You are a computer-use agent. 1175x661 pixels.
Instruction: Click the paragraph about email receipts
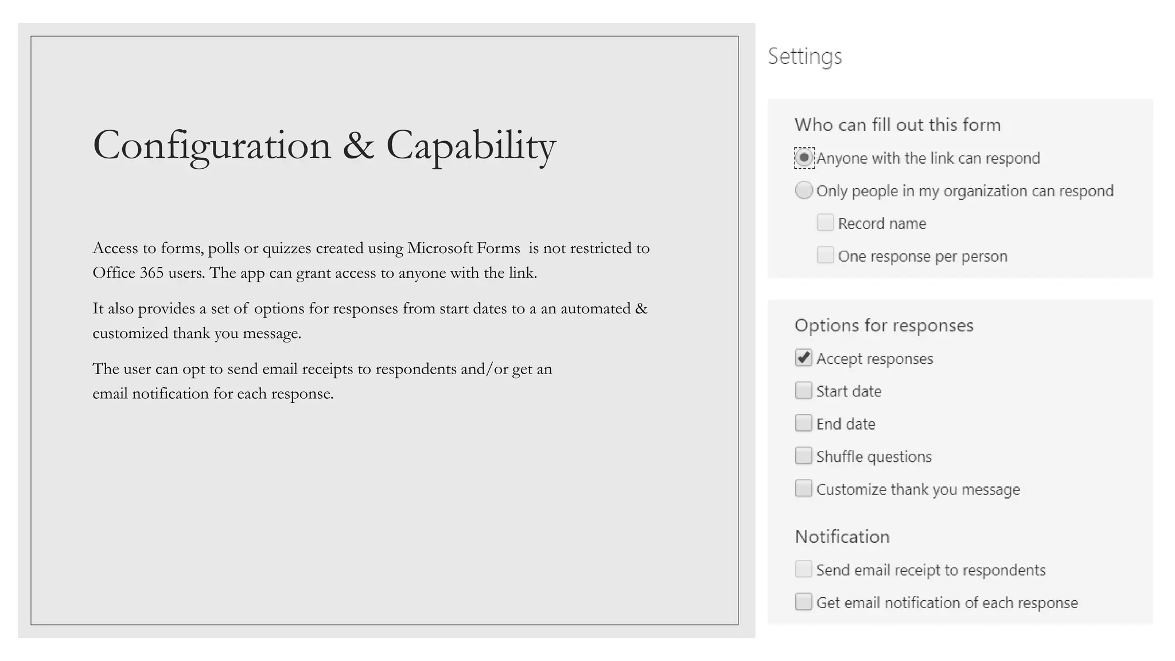[x=322, y=381]
